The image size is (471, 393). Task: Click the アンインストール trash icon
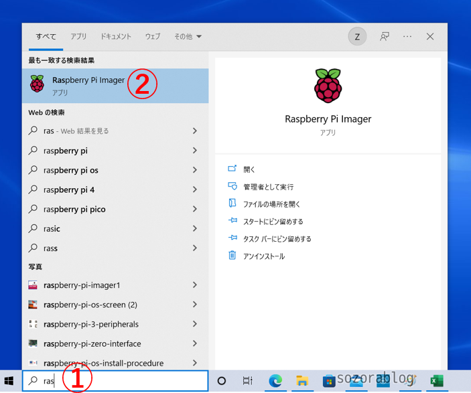click(x=232, y=255)
